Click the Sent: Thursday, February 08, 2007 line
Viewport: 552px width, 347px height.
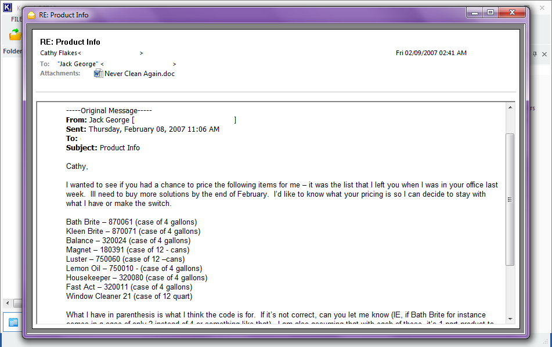(143, 129)
